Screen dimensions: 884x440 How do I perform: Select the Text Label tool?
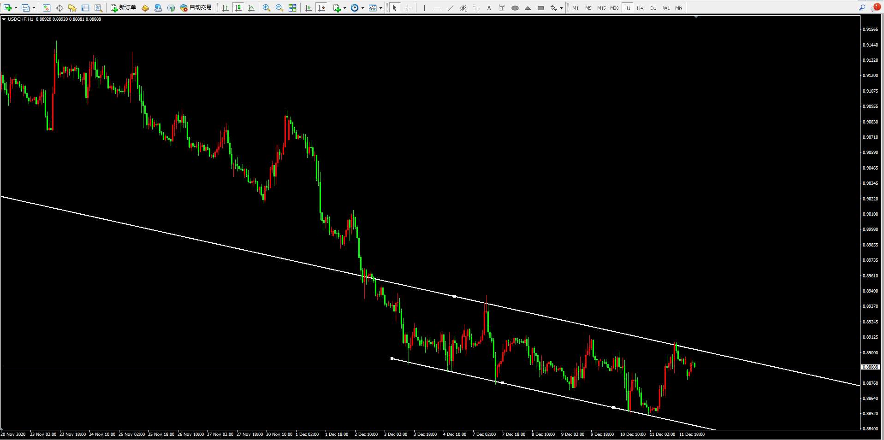pyautogui.click(x=502, y=8)
